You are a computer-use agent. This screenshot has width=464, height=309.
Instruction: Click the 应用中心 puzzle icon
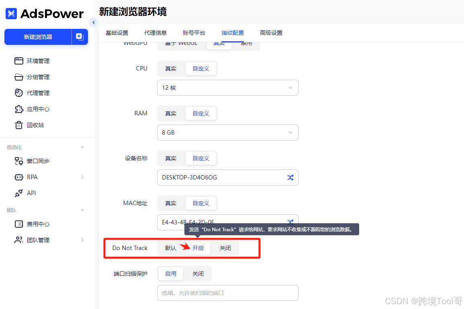(x=18, y=109)
